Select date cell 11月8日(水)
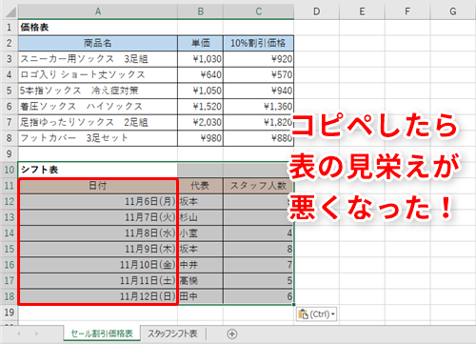Screen dimensions: 476x344 click(98, 233)
